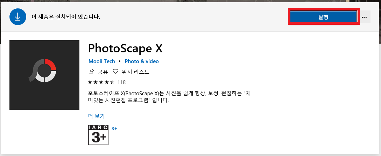Launch the app with the 실행 button
Viewport: 381px width, 156px height.
[323, 17]
